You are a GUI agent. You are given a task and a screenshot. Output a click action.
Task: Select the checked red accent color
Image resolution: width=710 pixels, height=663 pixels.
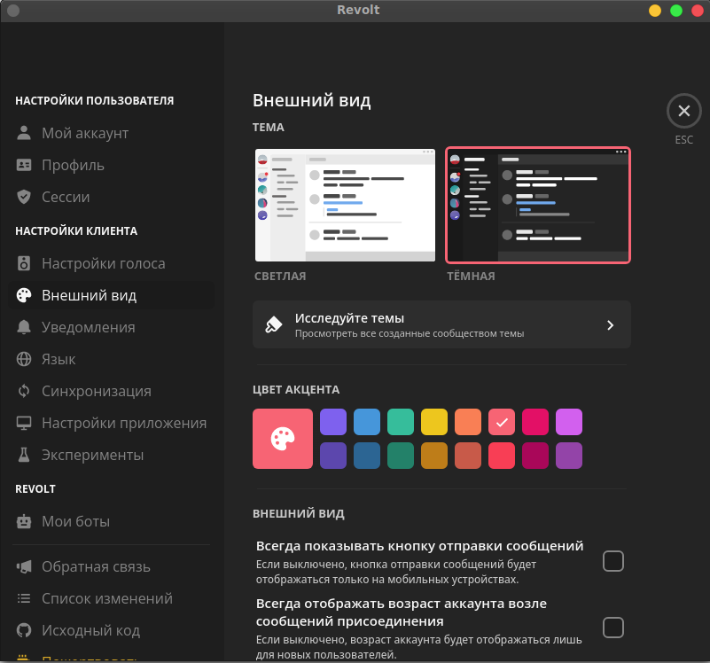coord(502,422)
